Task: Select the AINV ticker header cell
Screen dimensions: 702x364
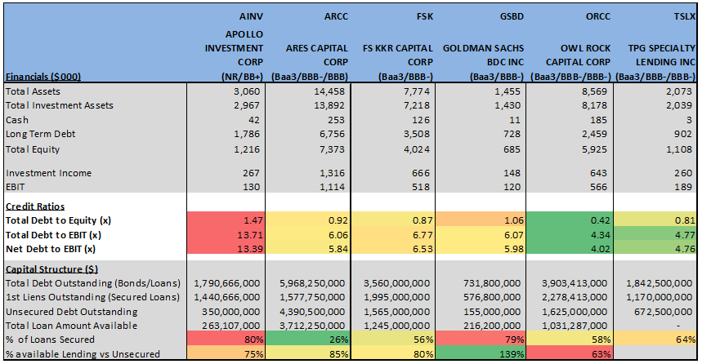Action: tap(251, 16)
